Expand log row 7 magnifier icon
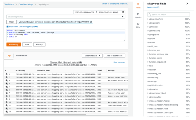Image resolution: width=196 pixels, height=120 pixels. pyautogui.click(x=7, y=93)
